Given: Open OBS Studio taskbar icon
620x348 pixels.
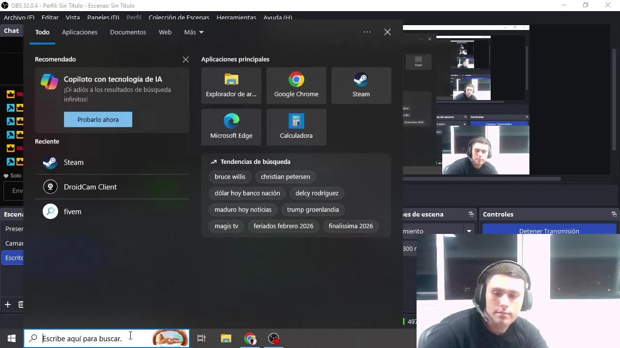Looking at the screenshot, I should pyautogui.click(x=274, y=338).
